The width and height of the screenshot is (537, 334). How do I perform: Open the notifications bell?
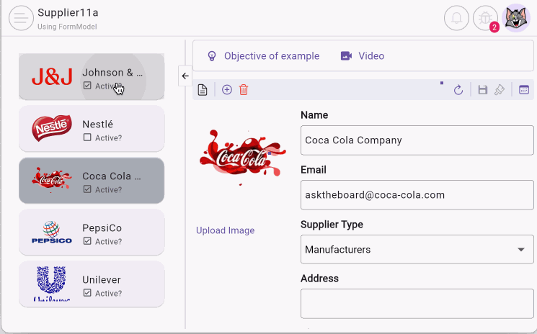[x=456, y=19]
